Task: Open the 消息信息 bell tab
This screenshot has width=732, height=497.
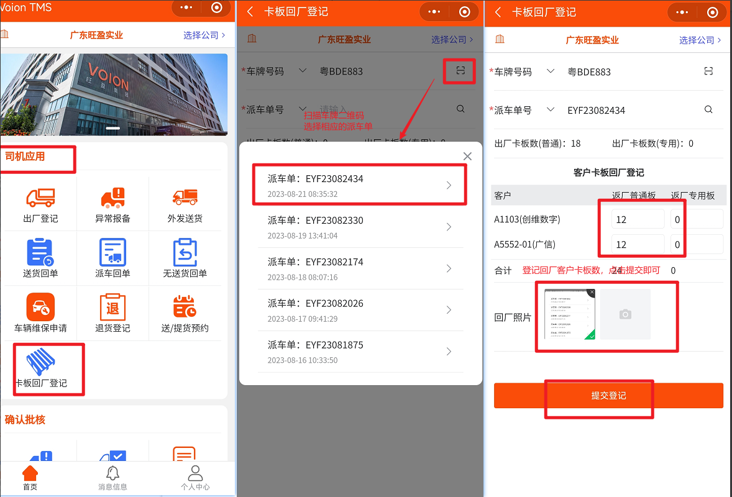Action: [112, 478]
